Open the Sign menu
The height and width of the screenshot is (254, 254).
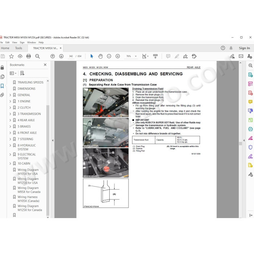[22, 42]
